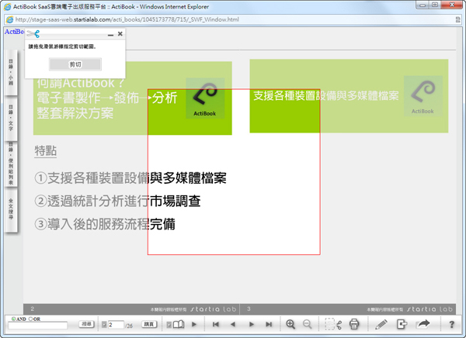466x338 pixels.
Task: Select the AND search radio button
Action: pos(13,319)
